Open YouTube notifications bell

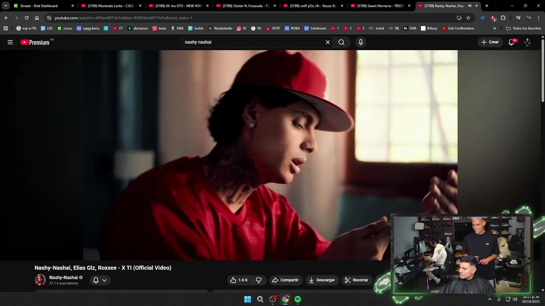[x=511, y=42]
